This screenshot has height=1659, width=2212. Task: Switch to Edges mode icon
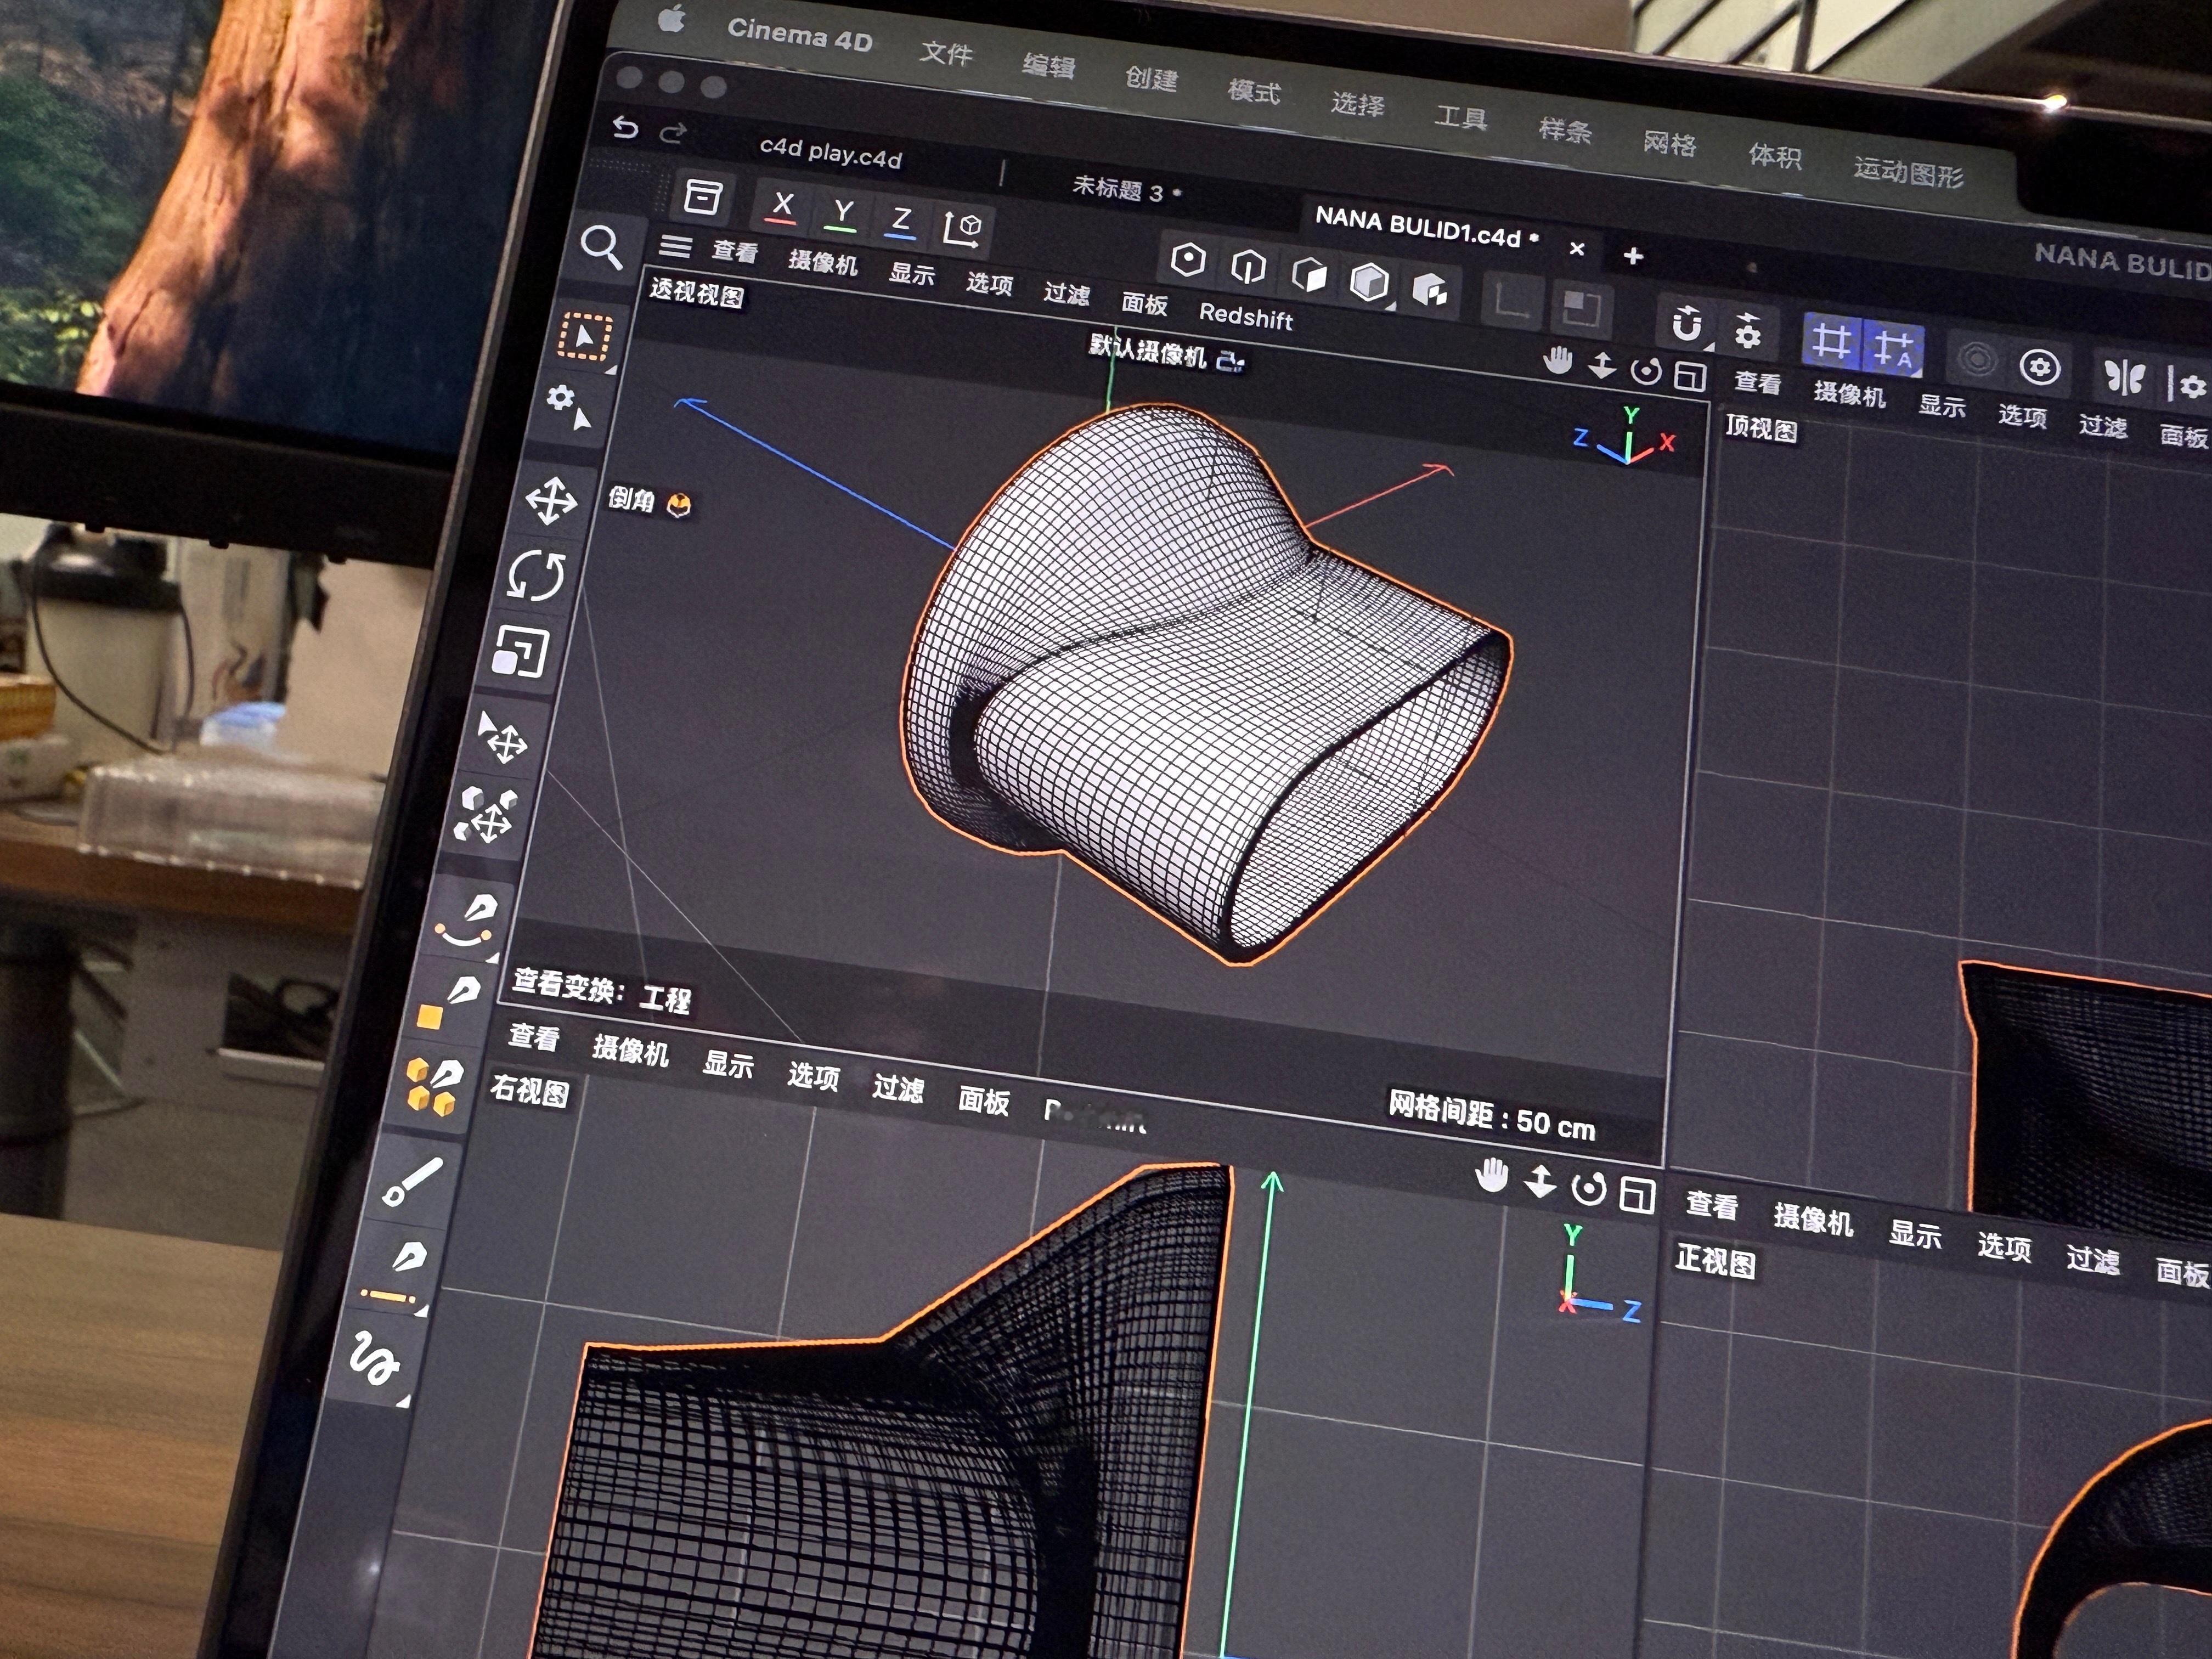click(x=1248, y=266)
